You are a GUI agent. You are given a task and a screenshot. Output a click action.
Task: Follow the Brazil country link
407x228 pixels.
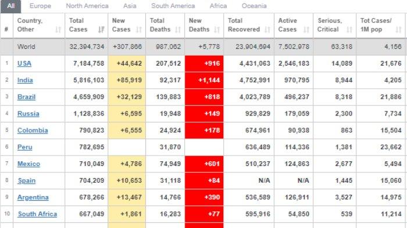coord(27,97)
